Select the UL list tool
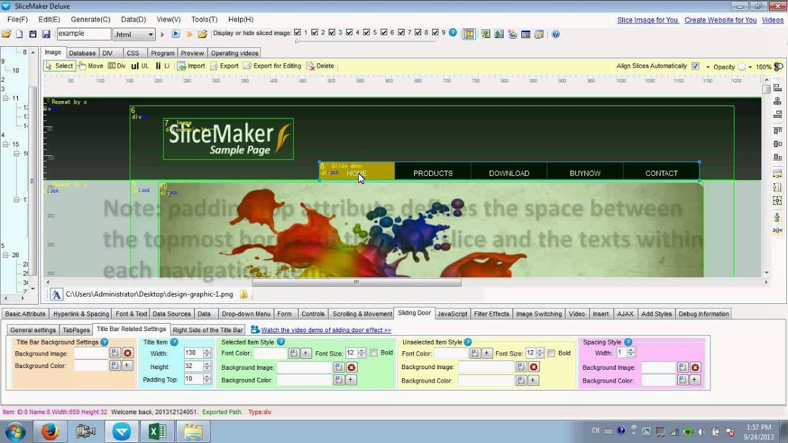 click(140, 66)
